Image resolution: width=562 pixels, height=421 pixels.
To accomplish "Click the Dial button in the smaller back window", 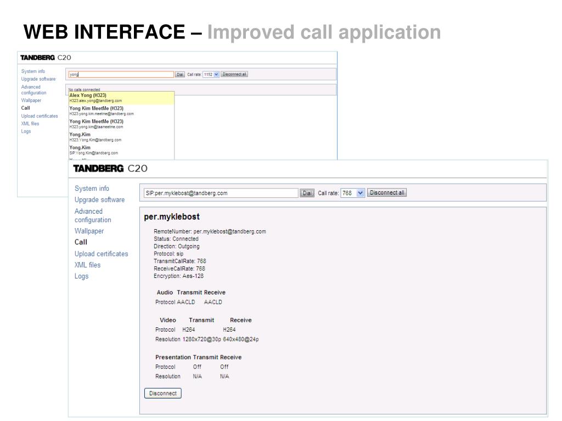I will tap(180, 75).
